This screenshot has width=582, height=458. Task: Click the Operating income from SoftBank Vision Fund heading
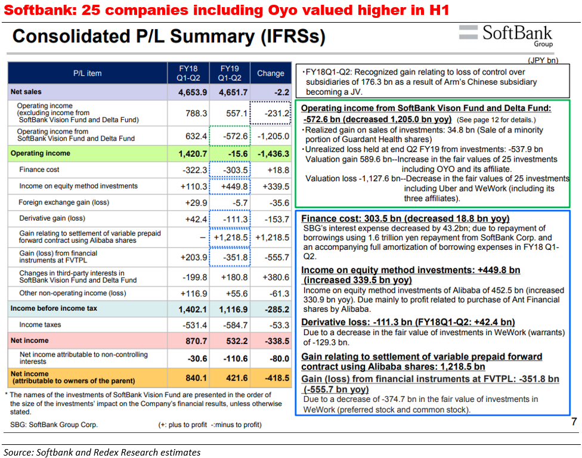[x=426, y=108]
